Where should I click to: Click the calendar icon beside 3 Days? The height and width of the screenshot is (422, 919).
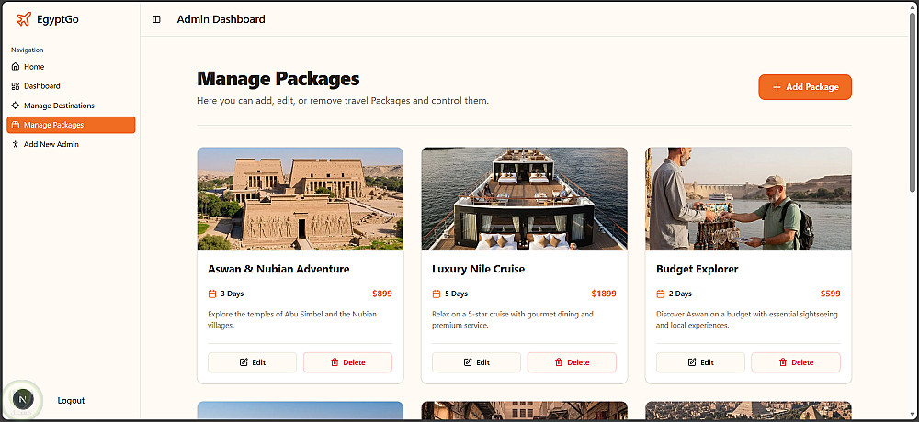click(212, 294)
